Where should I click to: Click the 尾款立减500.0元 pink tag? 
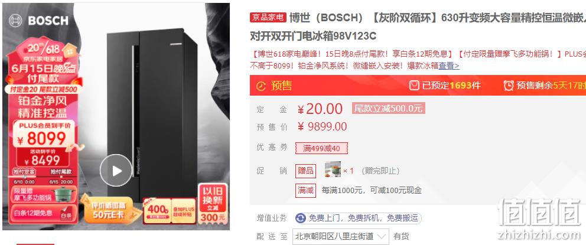click(x=388, y=109)
